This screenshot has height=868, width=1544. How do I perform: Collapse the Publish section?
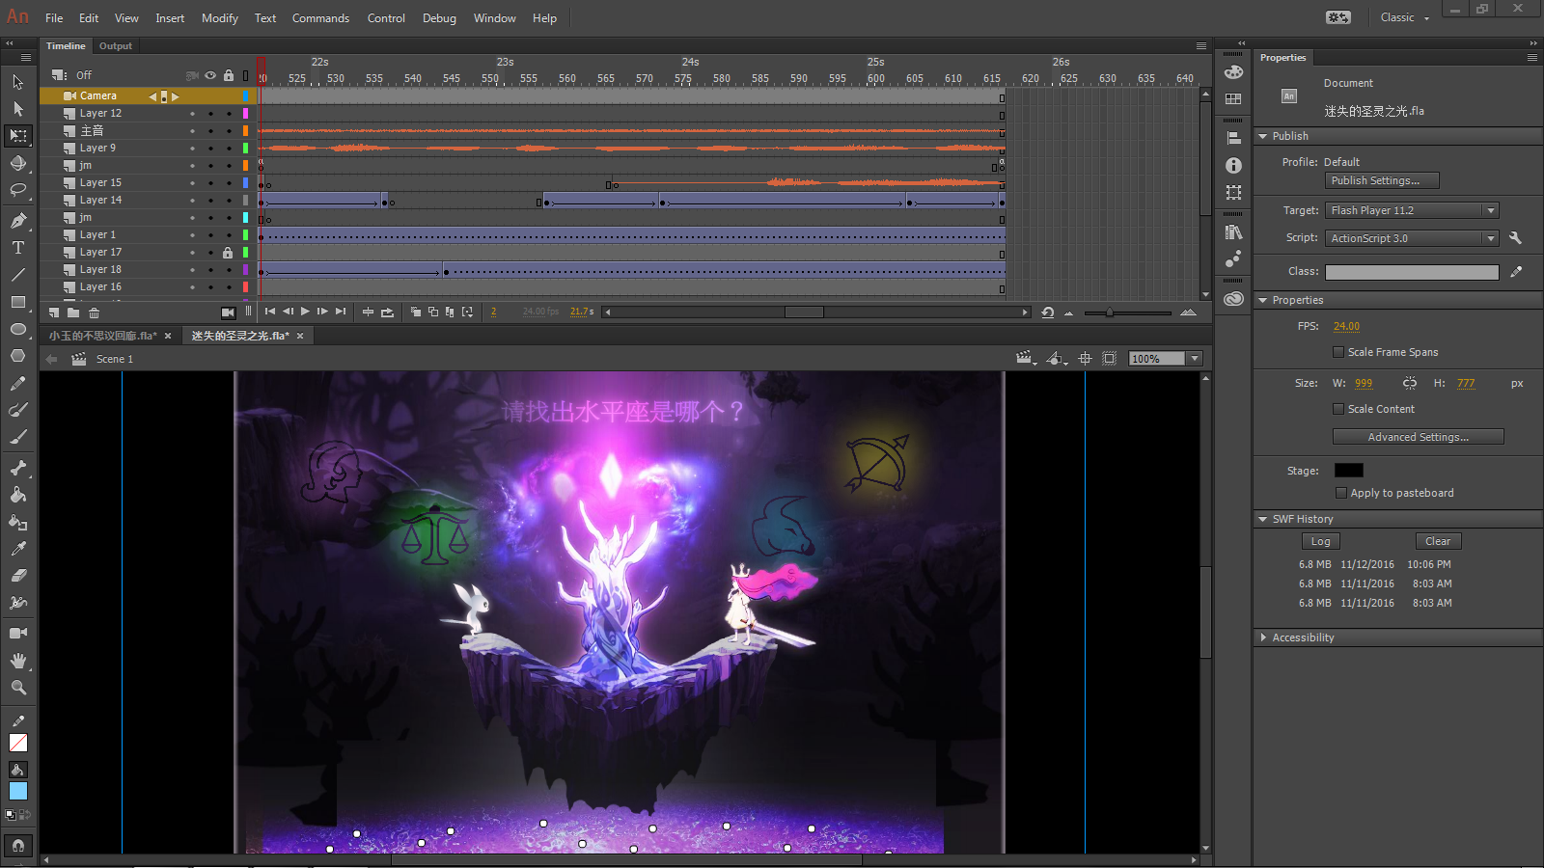click(1262, 137)
